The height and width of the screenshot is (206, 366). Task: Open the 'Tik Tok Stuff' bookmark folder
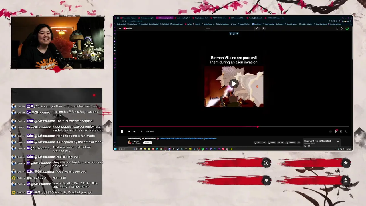164,24
